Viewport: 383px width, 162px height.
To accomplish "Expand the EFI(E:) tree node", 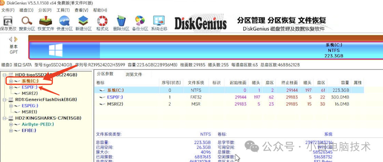I will tap(11, 131).
